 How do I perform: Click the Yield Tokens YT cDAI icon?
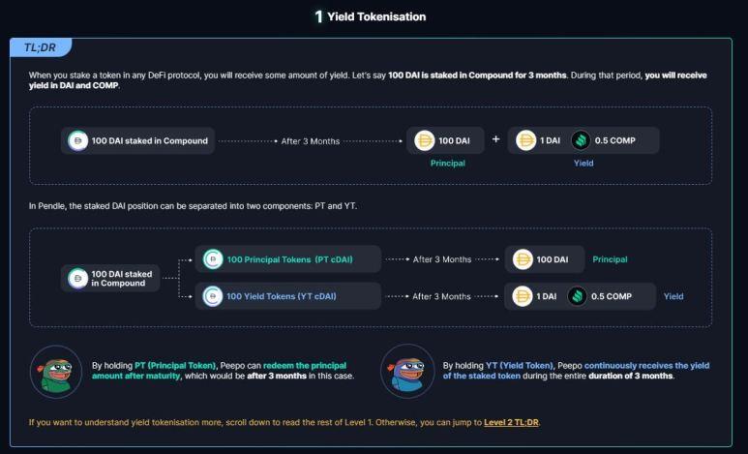point(212,296)
